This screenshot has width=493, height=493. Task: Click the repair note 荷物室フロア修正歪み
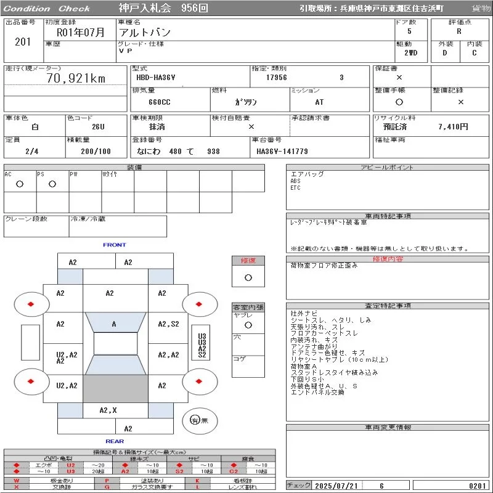coord(324,266)
